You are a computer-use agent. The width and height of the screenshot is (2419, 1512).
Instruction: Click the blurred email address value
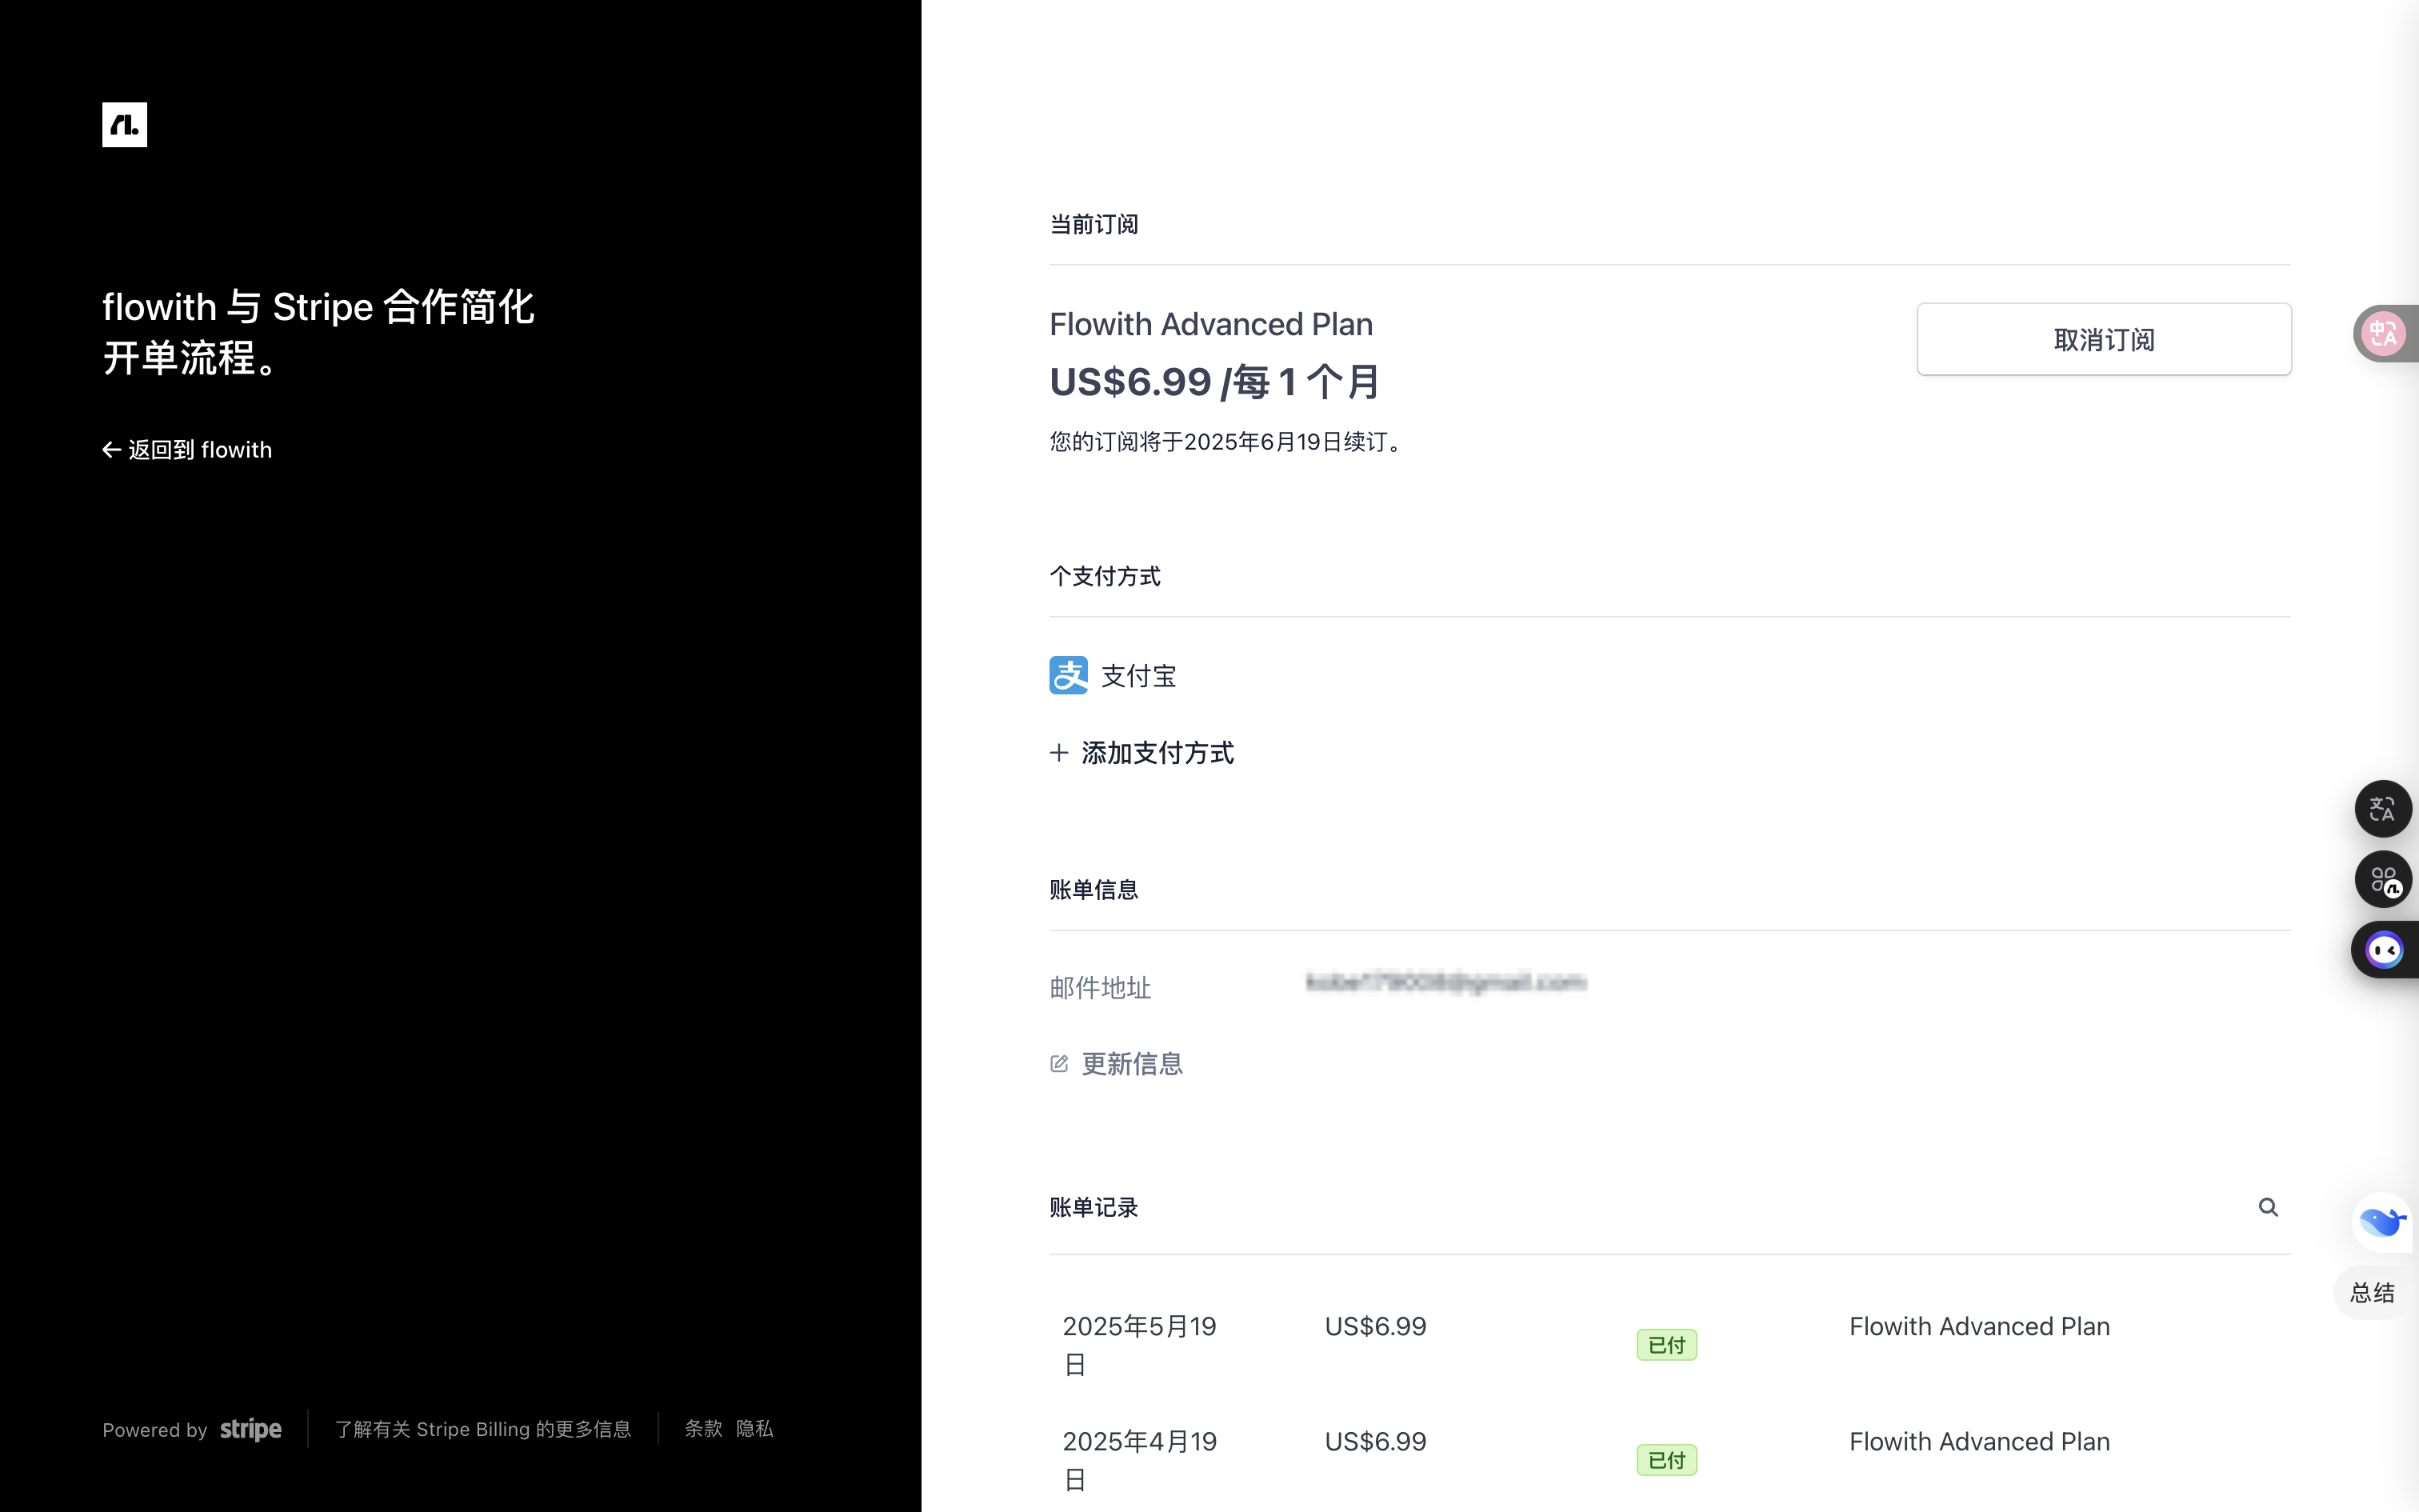1446,982
